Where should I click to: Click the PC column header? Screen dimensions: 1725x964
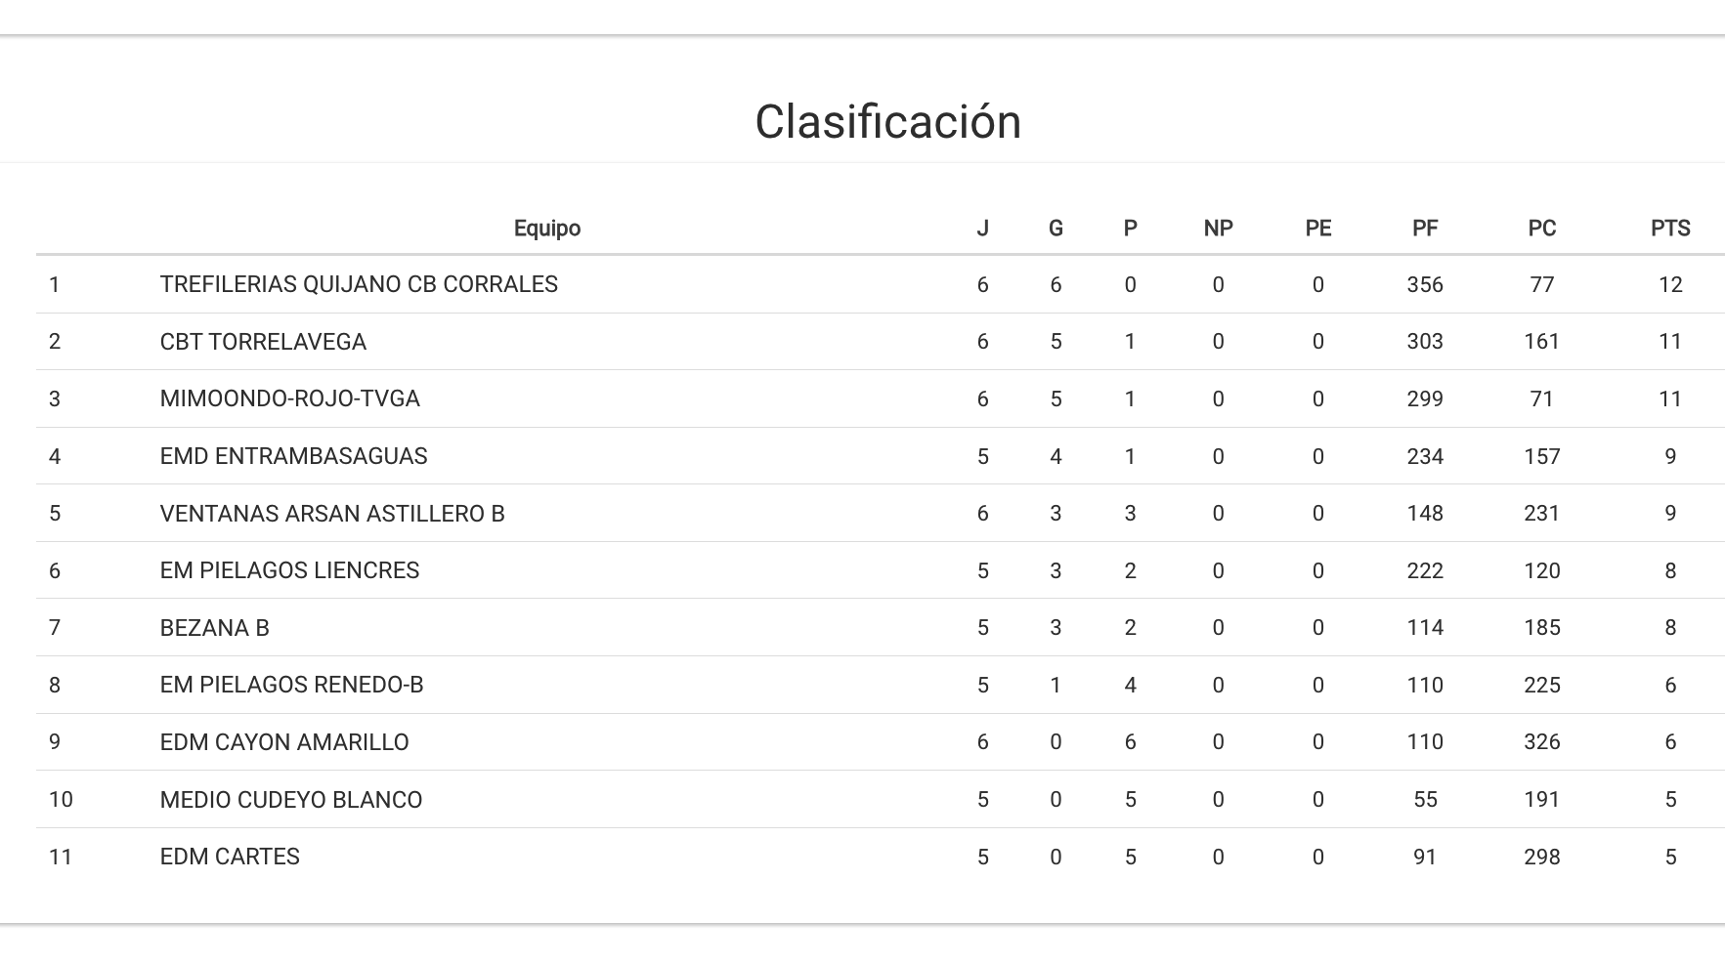coord(1541,229)
